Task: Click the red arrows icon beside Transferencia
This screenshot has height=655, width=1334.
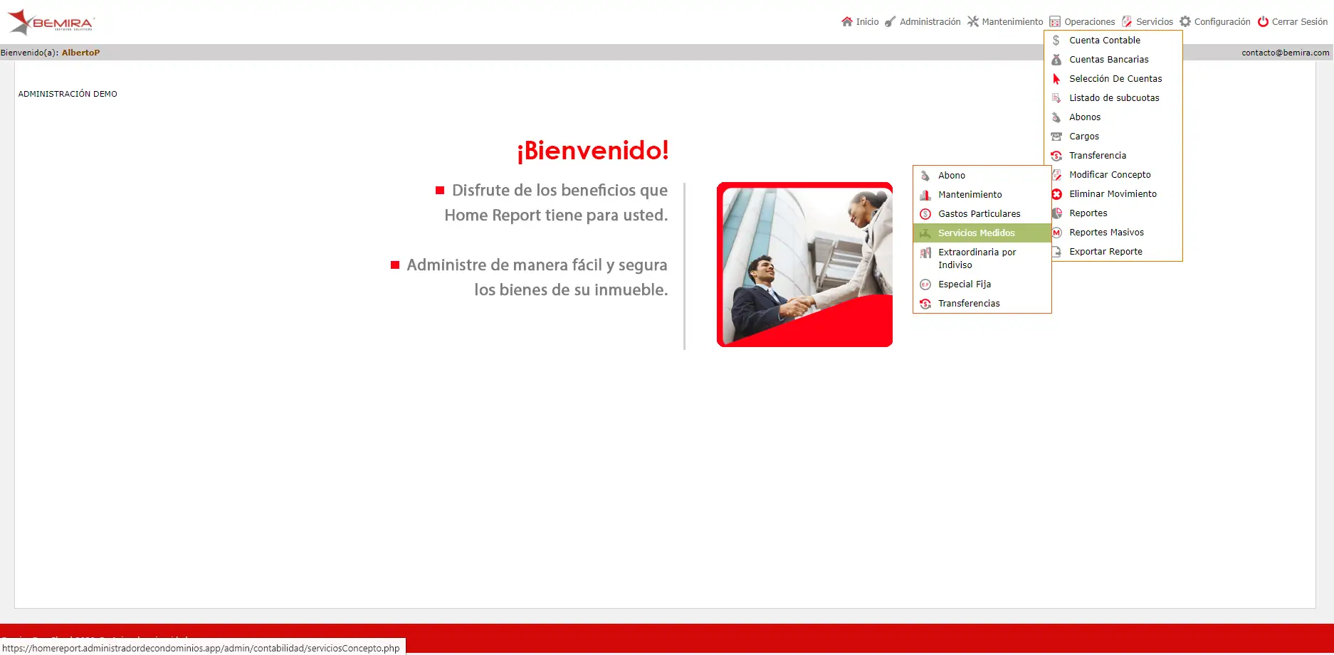Action: click(x=1056, y=156)
